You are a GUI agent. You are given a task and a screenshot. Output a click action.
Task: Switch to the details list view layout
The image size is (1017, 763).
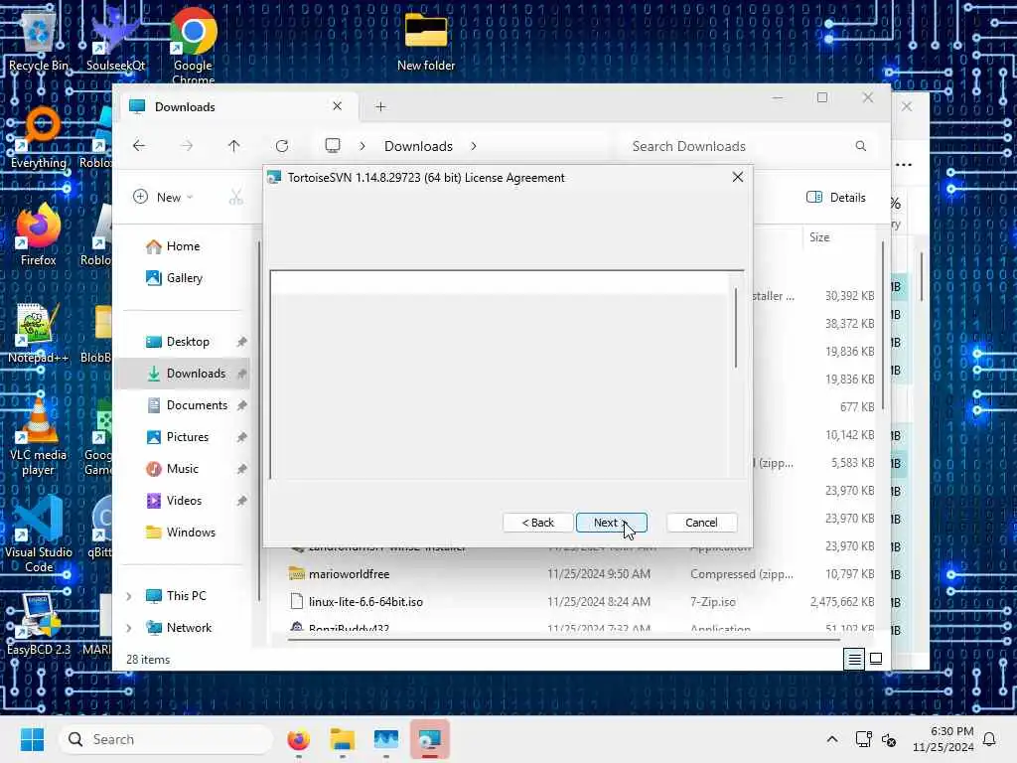(x=854, y=660)
